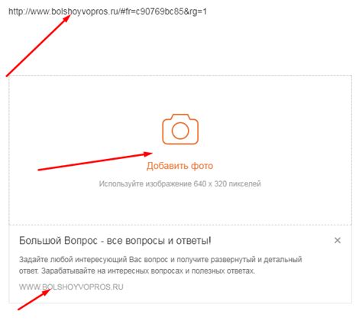This screenshot has height=321, width=362.
Task: Click the "Используйте изображение 640 x 320 пикселей" hint
Action: [180, 183]
